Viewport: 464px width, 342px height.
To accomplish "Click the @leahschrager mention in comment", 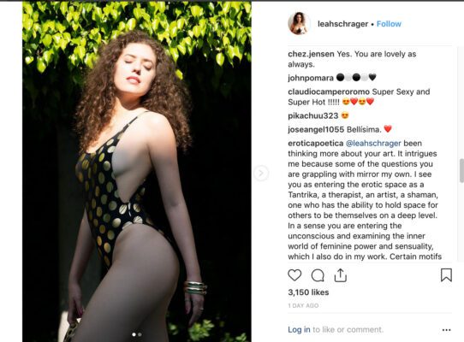I will (x=373, y=144).
